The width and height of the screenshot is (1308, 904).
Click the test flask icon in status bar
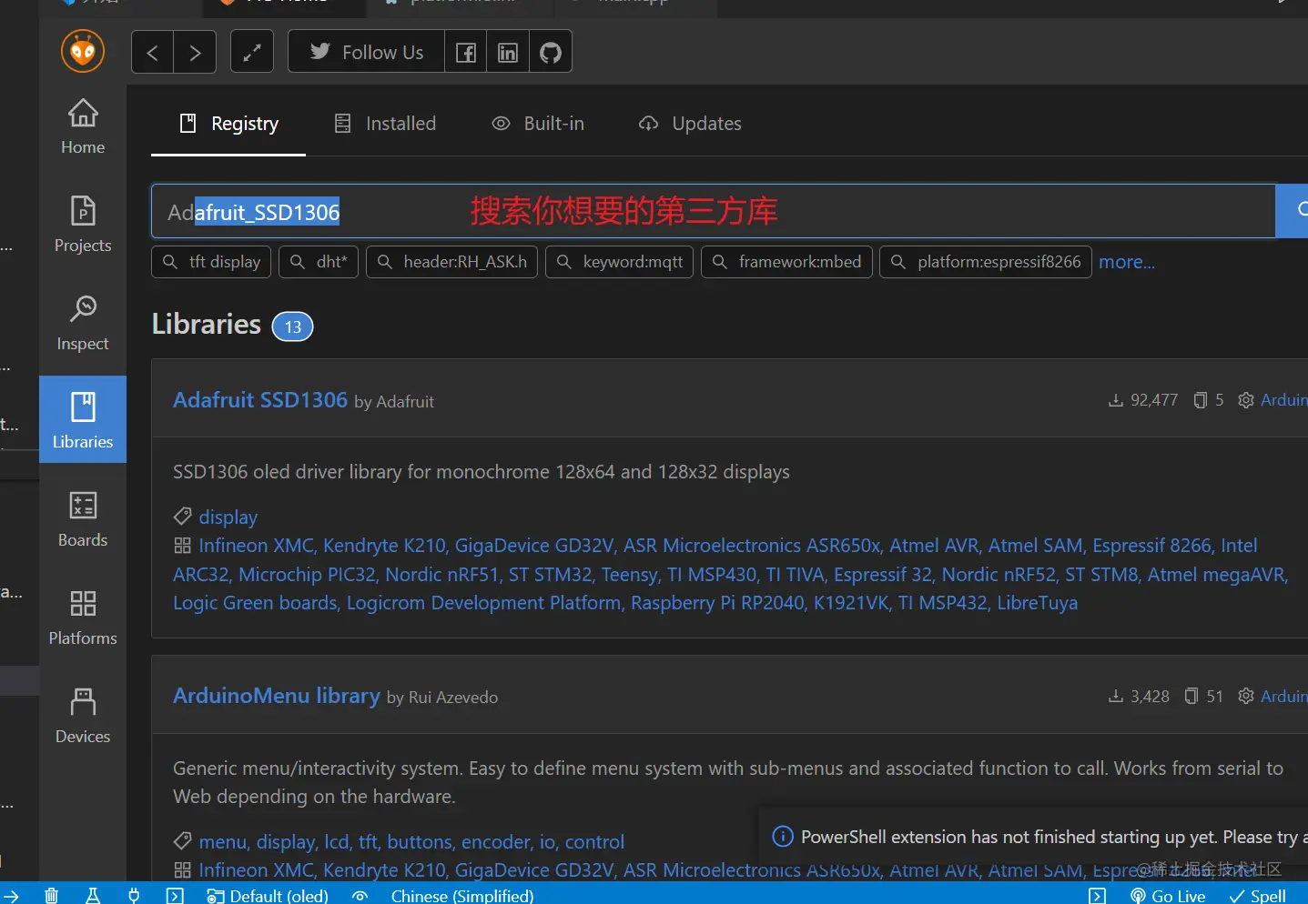(93, 896)
